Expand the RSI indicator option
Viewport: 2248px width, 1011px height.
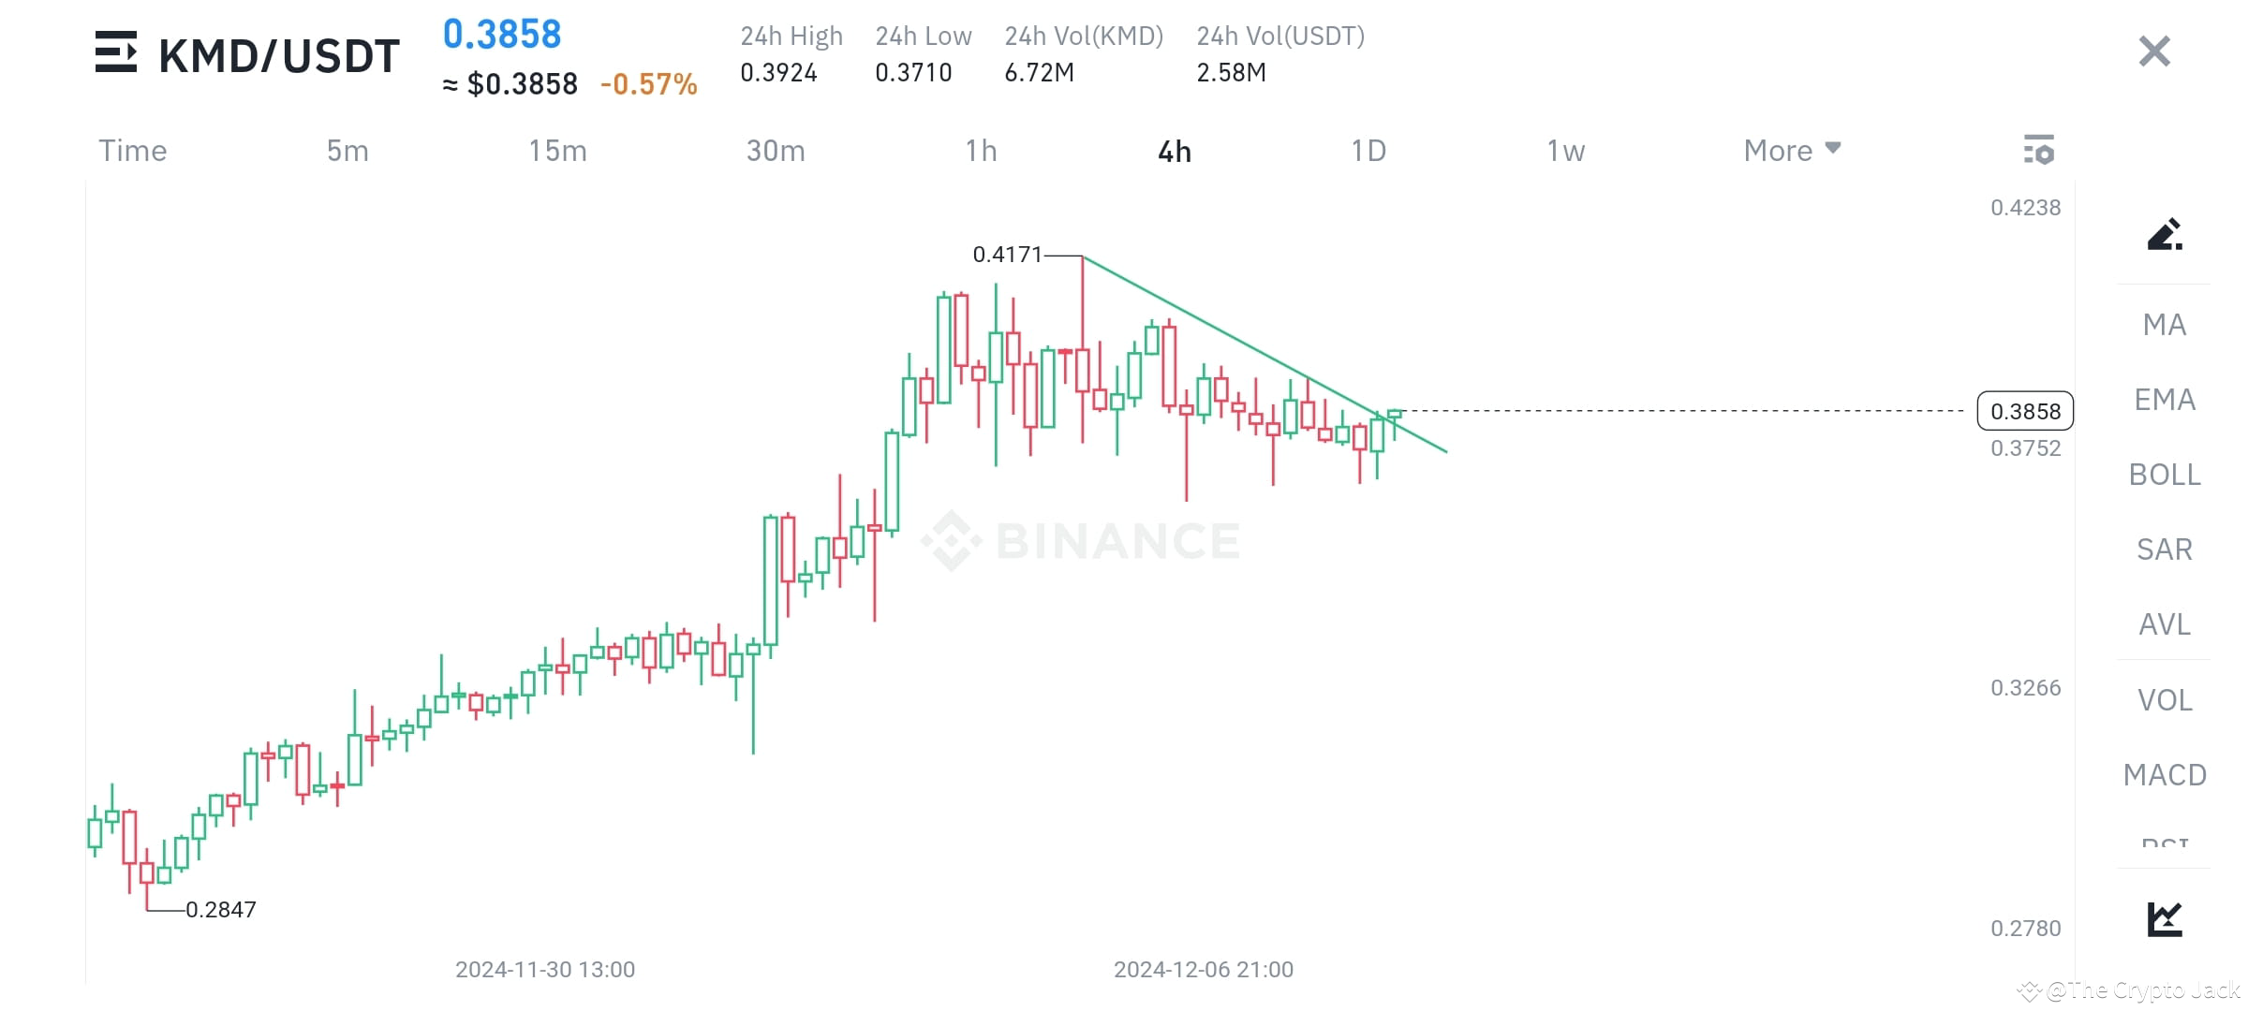coord(2164,842)
